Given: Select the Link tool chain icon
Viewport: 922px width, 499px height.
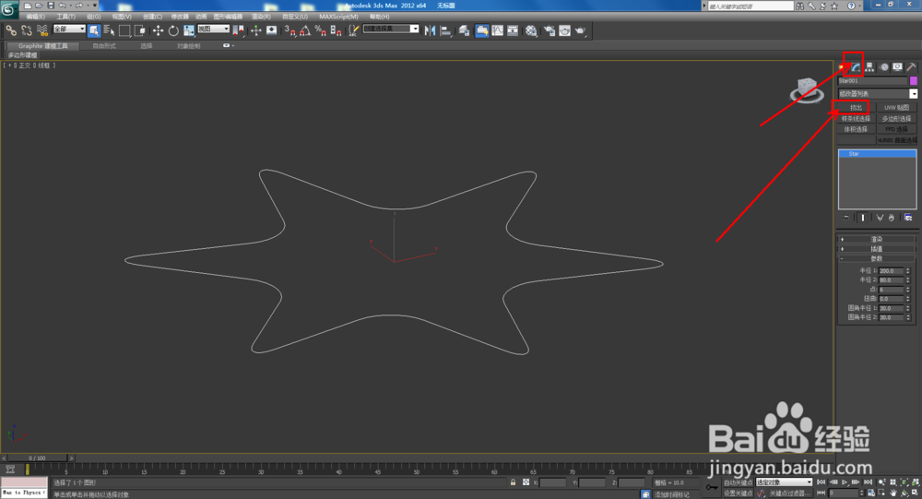Looking at the screenshot, I should coord(11,30).
